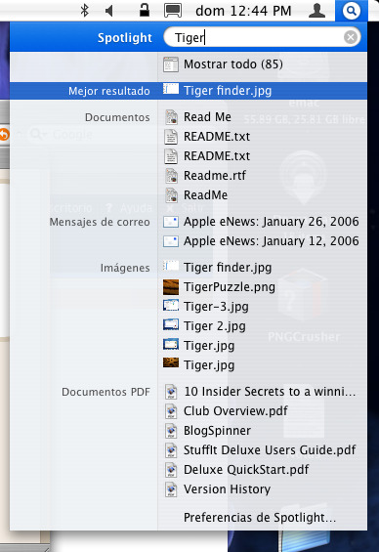Screen dimensions: 379x552
Task: Click the Tiger 2.jpg thumbnail
Action: [171, 324]
